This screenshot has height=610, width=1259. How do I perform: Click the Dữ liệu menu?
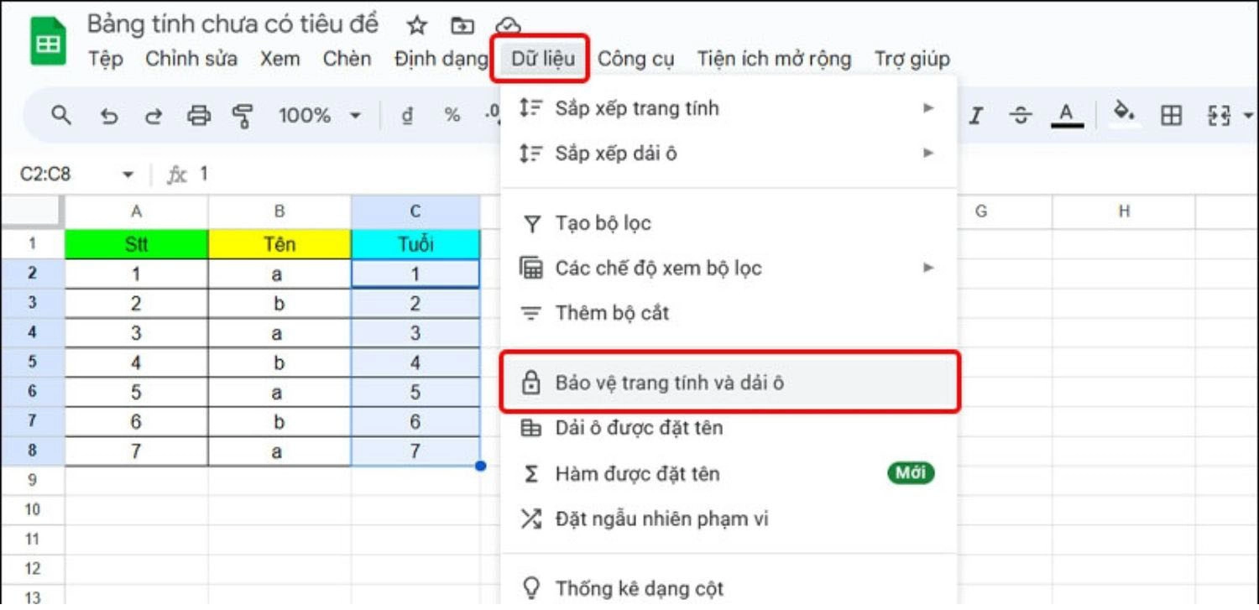(x=542, y=60)
